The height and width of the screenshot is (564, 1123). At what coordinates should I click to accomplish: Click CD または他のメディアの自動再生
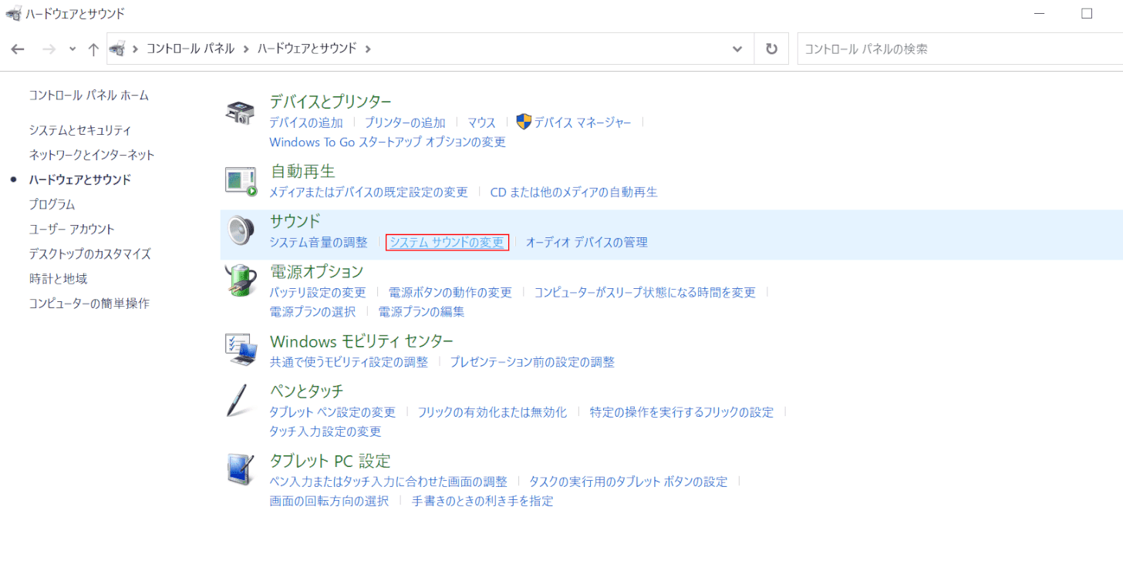[x=574, y=192]
